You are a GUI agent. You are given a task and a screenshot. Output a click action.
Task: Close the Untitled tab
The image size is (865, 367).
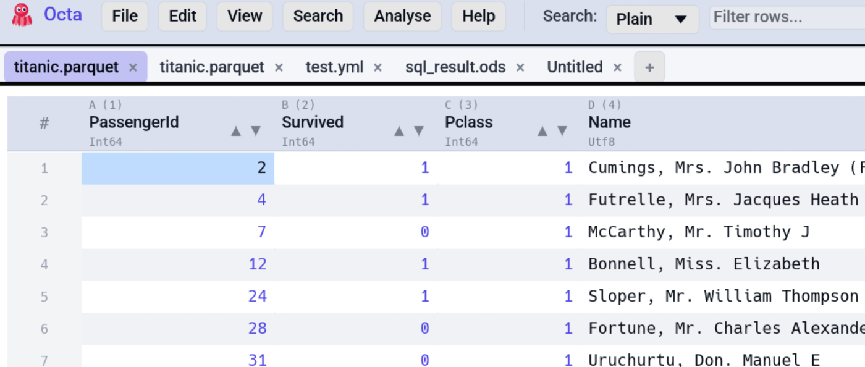(x=617, y=67)
